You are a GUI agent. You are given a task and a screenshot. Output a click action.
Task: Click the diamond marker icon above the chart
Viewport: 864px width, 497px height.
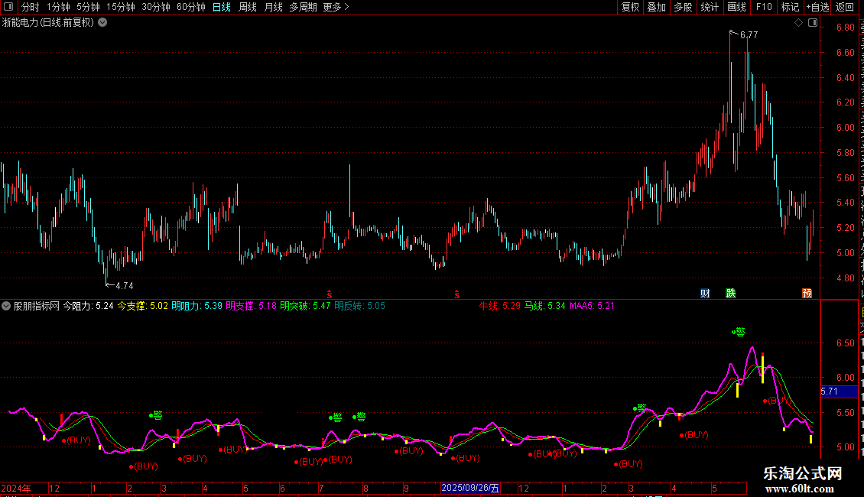tap(798, 23)
